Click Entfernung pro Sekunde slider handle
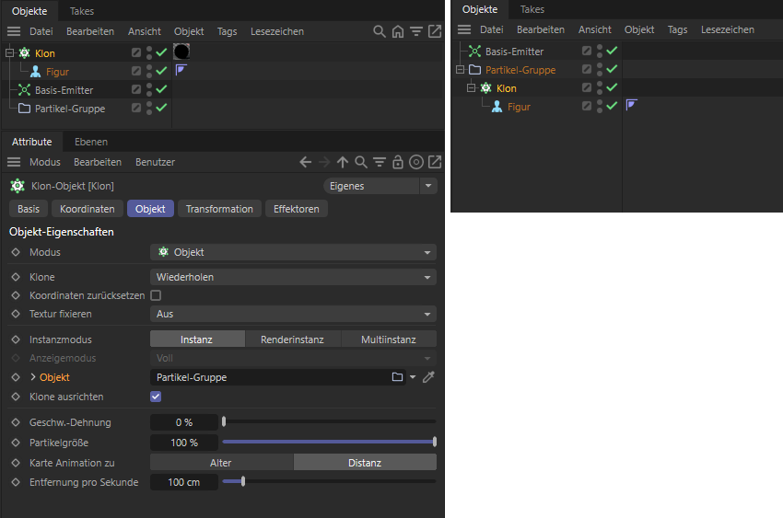Screen dimensions: 783x518 (243, 481)
